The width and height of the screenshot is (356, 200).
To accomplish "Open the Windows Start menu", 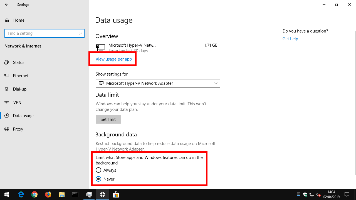I will coord(7,194).
